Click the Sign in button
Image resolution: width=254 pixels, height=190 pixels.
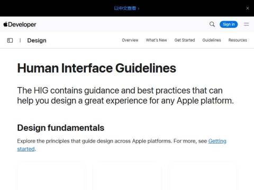click(x=229, y=24)
